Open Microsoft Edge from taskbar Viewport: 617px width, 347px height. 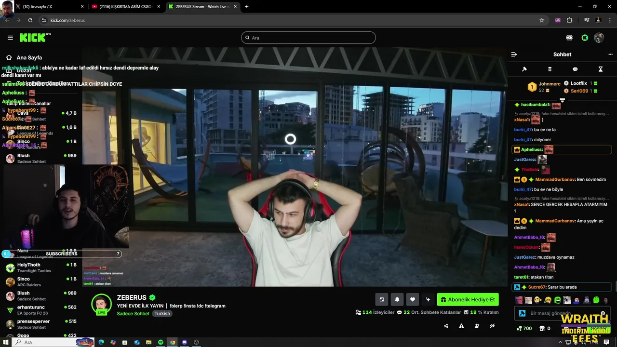[x=101, y=342]
